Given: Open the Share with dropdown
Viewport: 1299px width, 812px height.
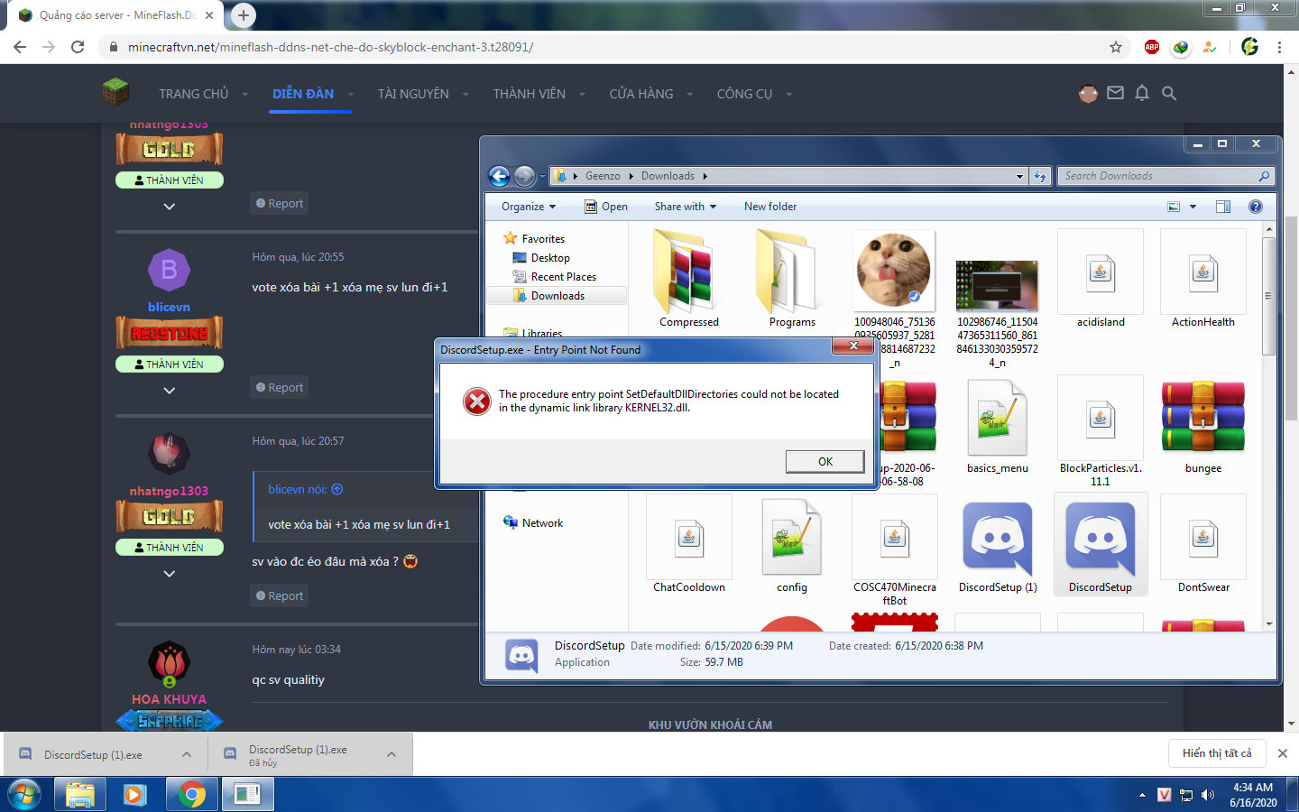Looking at the screenshot, I should point(686,207).
